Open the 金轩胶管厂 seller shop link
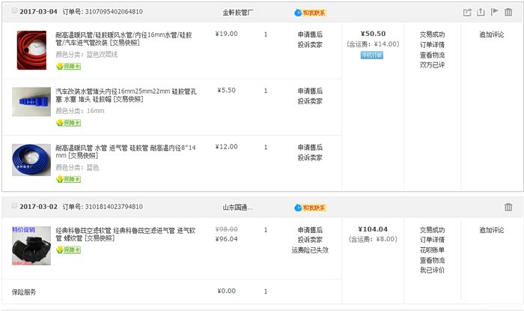 (x=239, y=13)
